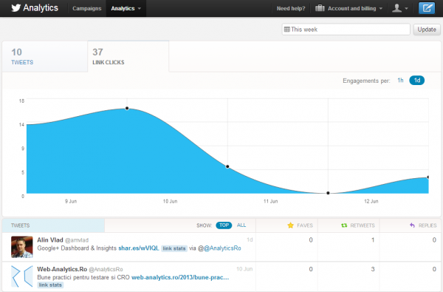
Task: Click the Retweets arrows icon
Action: (x=344, y=225)
